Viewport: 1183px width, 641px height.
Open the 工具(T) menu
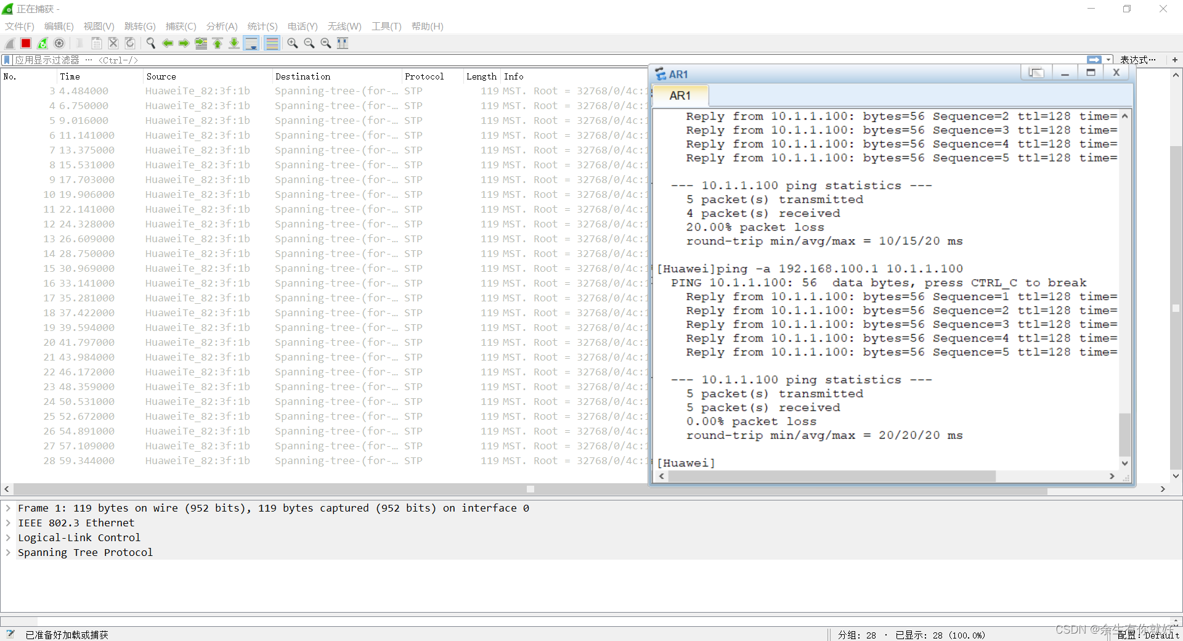pos(386,27)
